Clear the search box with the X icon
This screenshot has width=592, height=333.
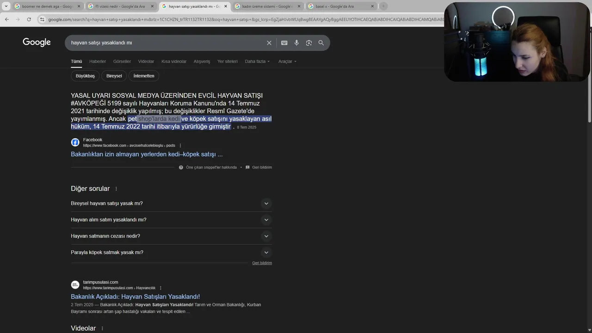point(269,43)
